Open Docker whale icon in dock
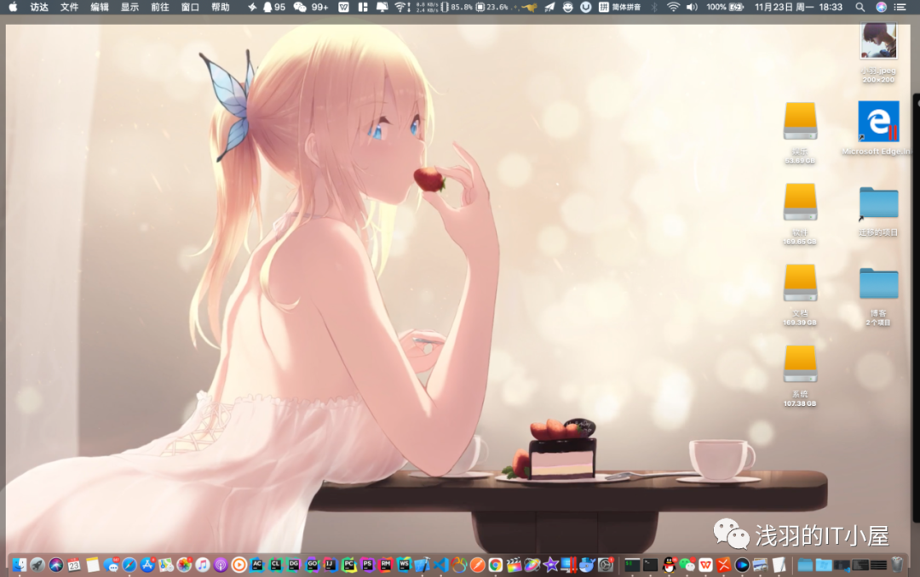 (x=587, y=565)
